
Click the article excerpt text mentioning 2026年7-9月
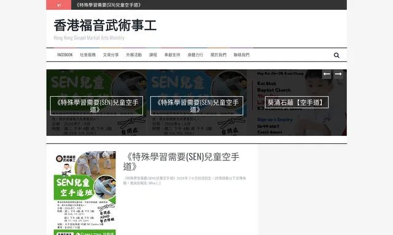click(184, 181)
